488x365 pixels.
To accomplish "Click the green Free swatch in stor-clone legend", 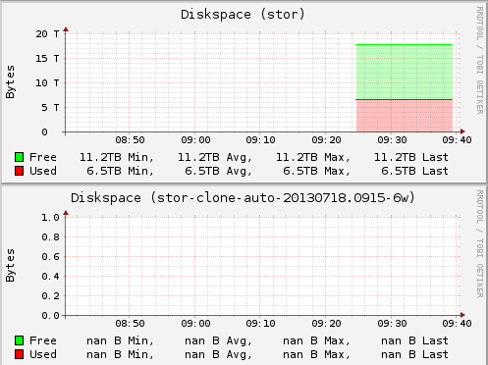I will [19, 340].
